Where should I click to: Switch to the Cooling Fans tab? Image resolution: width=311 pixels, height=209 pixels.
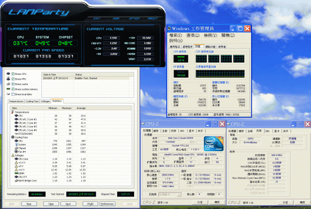coord(32,101)
